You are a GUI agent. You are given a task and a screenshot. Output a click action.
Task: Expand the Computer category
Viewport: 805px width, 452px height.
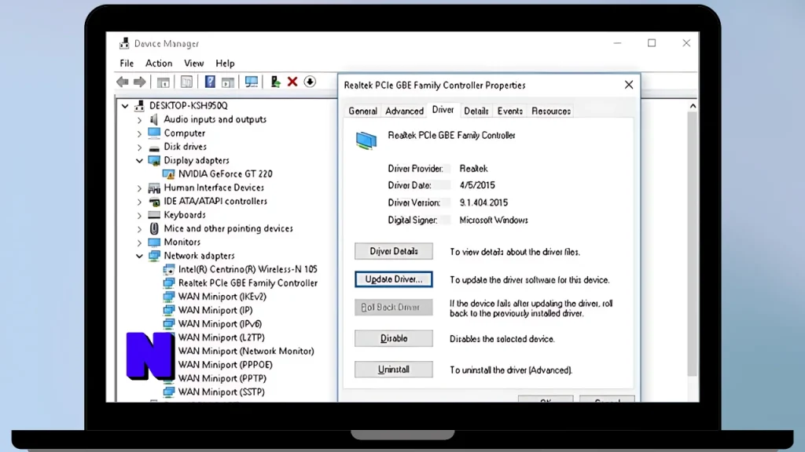click(139, 133)
